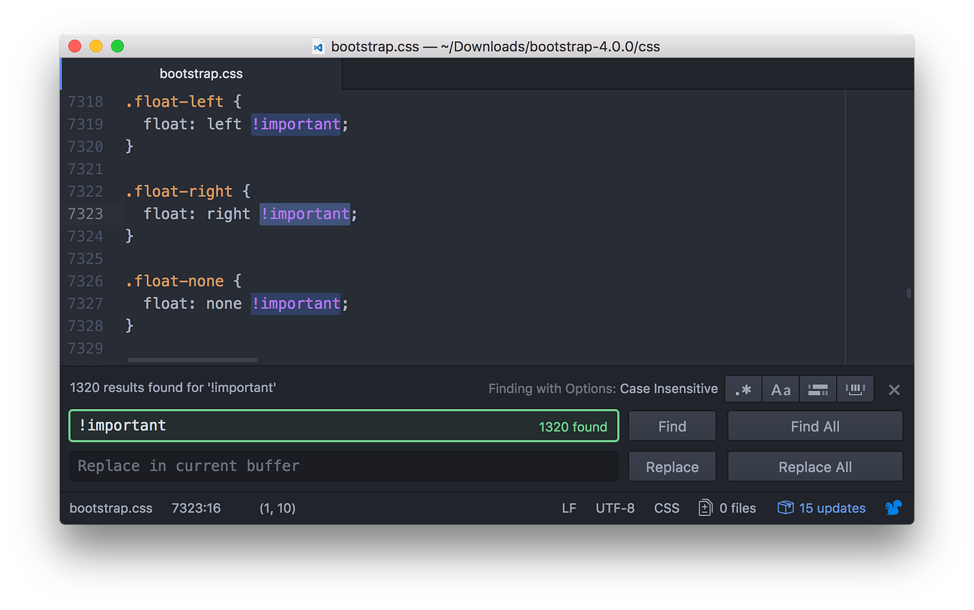This screenshot has height=610, width=974.
Task: Close the find and replace panel
Action: tap(894, 389)
